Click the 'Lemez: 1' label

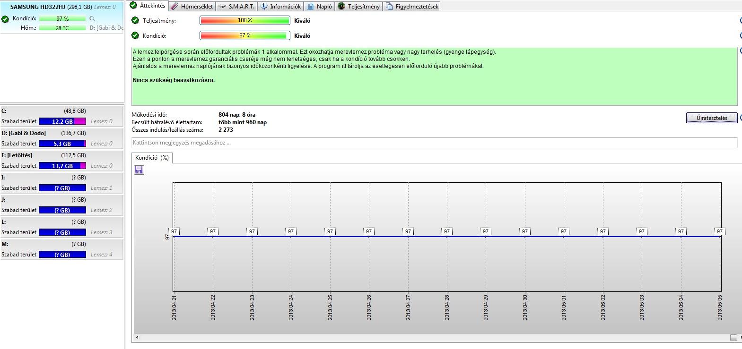point(102,188)
